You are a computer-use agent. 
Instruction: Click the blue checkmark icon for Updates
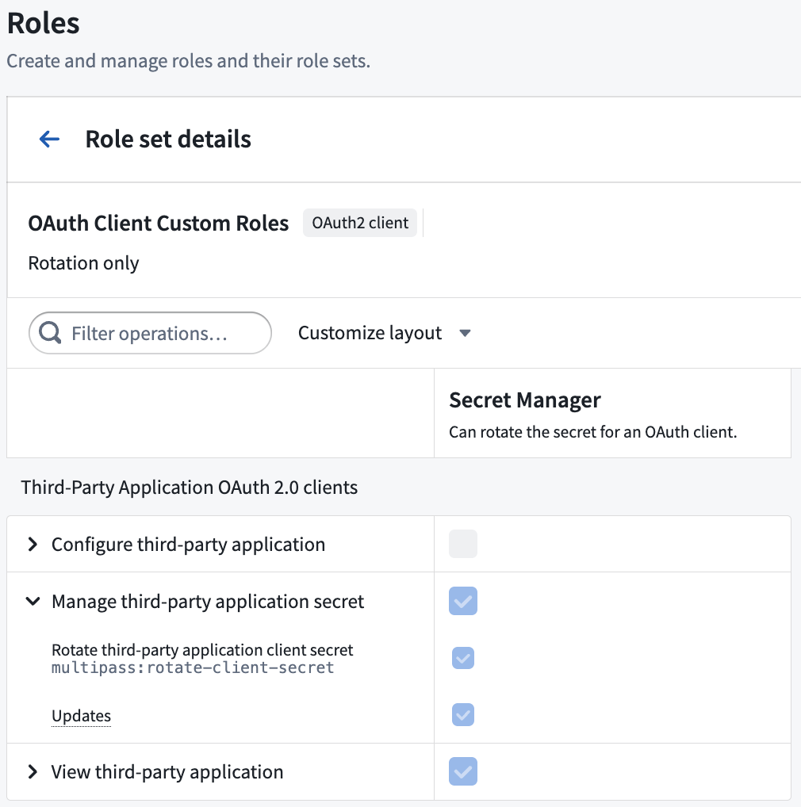(x=462, y=714)
